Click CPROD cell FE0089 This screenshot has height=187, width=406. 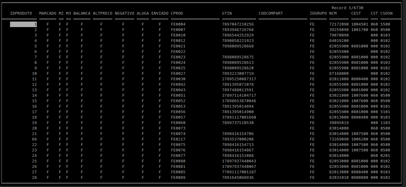178,178
